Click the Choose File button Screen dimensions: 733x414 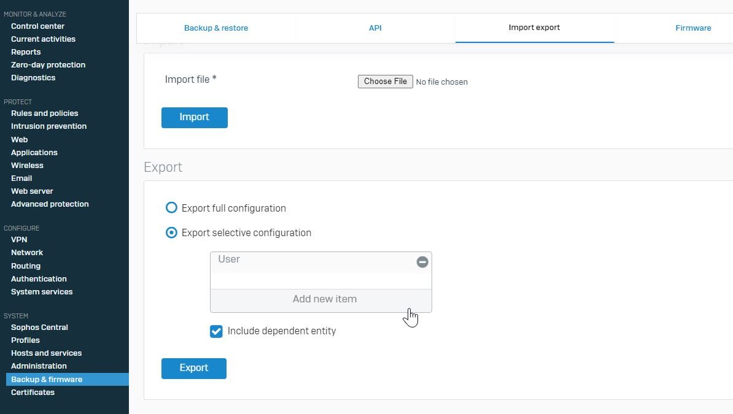click(x=385, y=82)
